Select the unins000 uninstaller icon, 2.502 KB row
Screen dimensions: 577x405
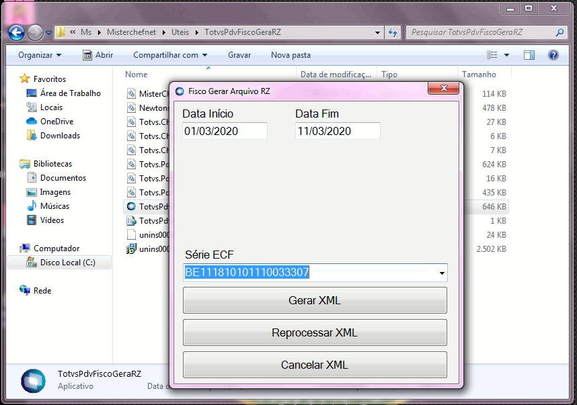131,249
